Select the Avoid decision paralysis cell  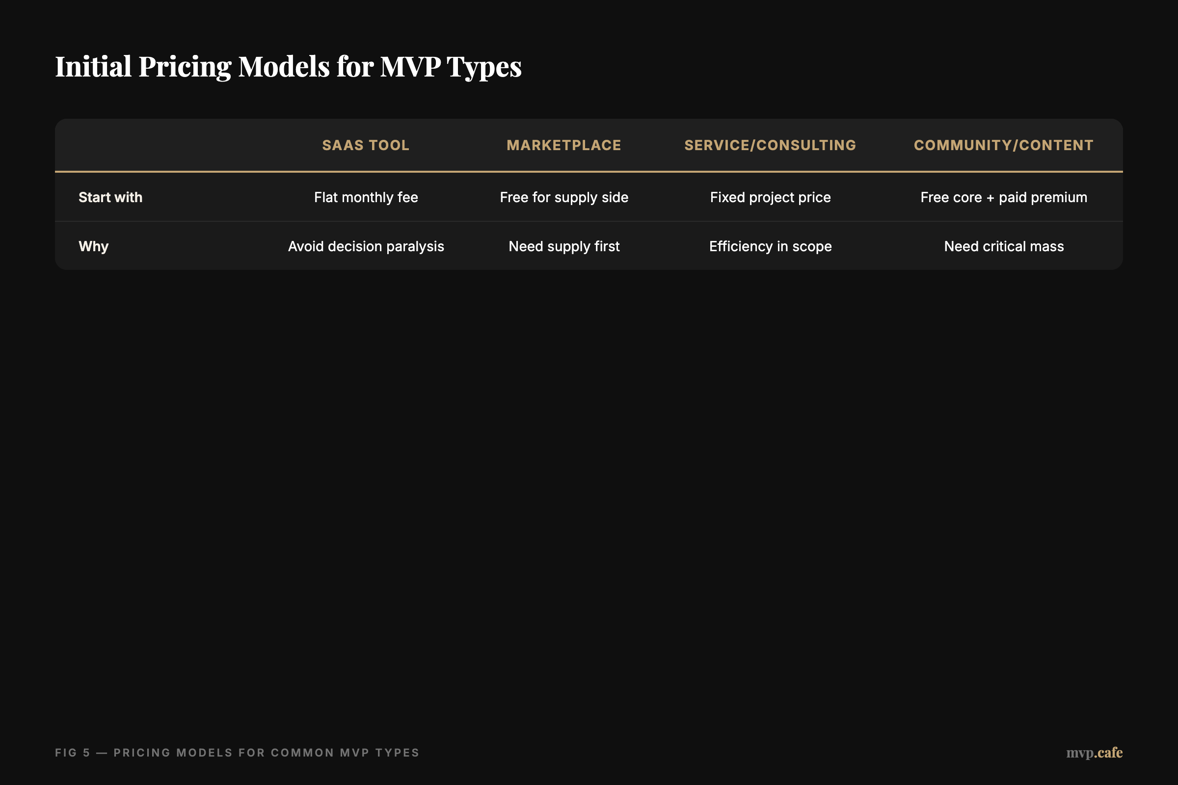click(x=366, y=246)
